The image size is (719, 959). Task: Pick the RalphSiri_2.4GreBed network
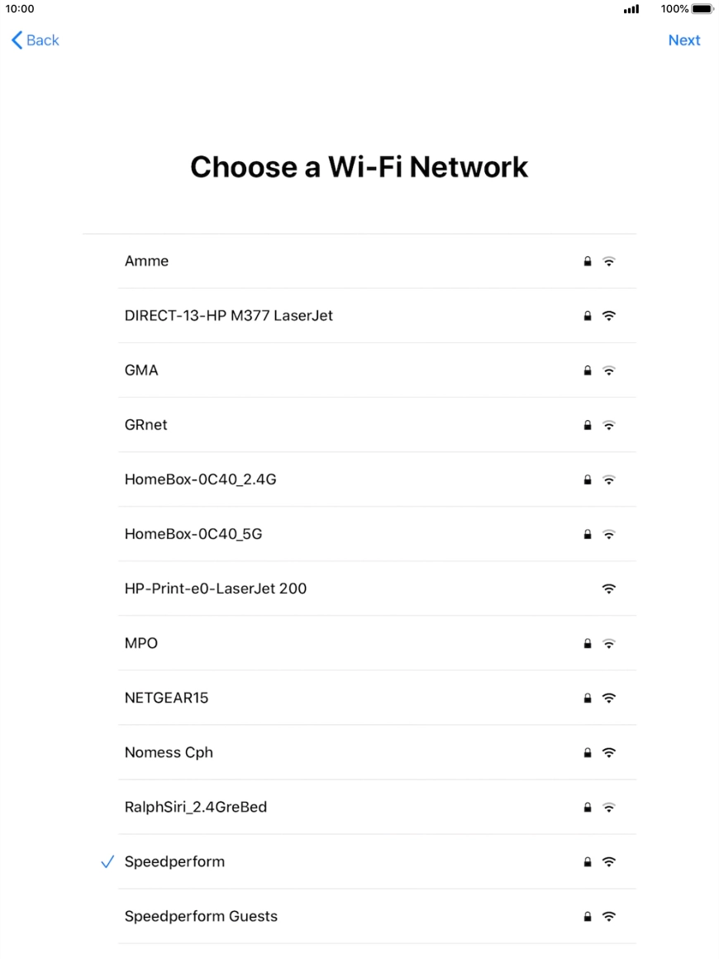point(196,807)
